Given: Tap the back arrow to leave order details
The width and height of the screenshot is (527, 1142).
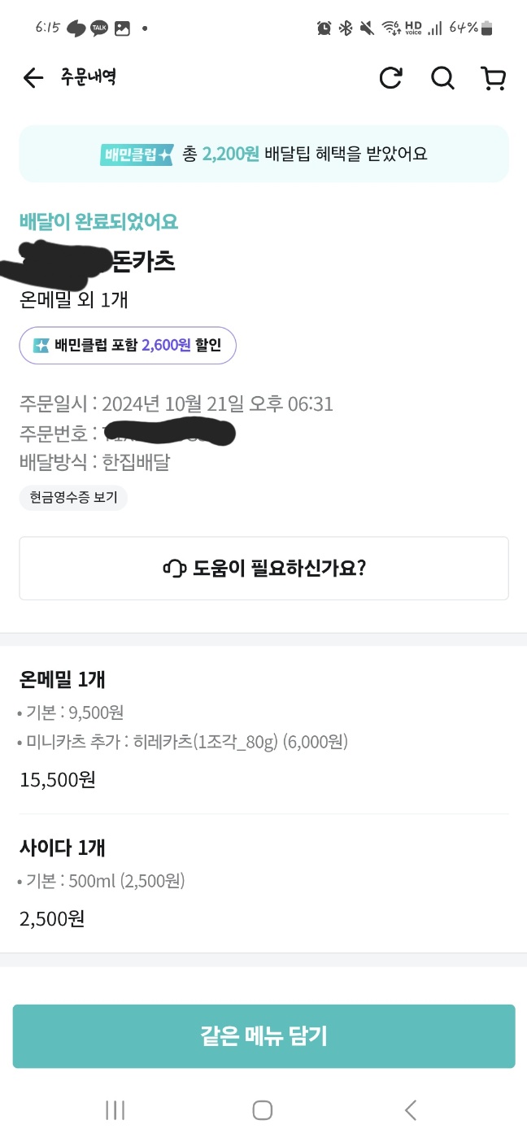Looking at the screenshot, I should pos(32,78).
